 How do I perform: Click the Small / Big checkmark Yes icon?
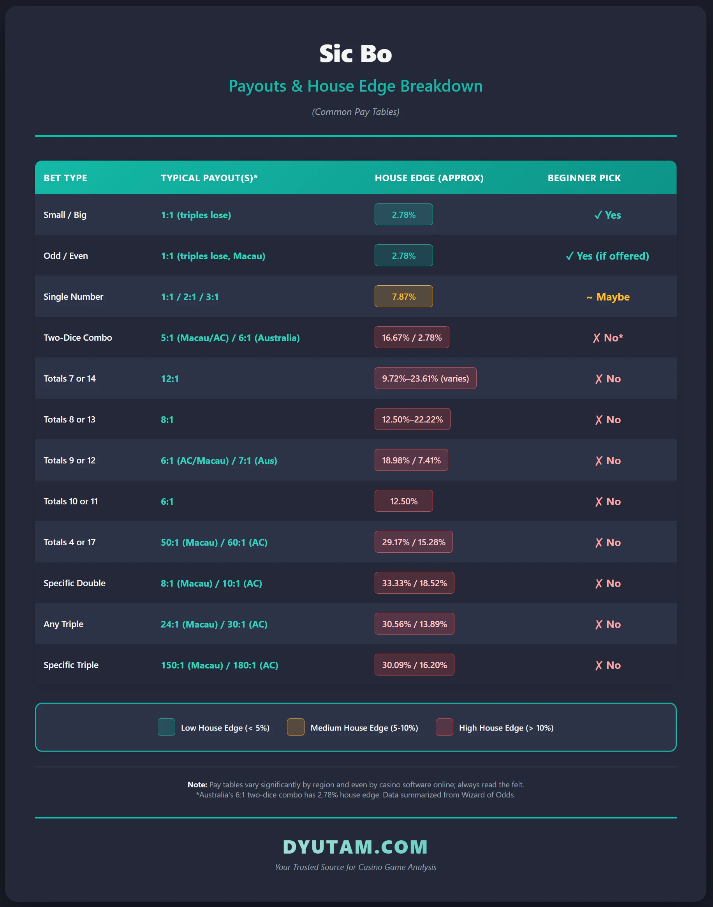point(598,215)
